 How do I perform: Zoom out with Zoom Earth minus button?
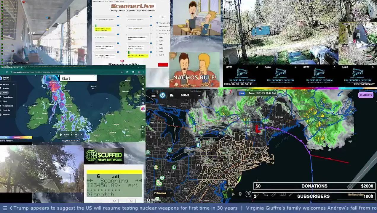click(x=143, y=136)
